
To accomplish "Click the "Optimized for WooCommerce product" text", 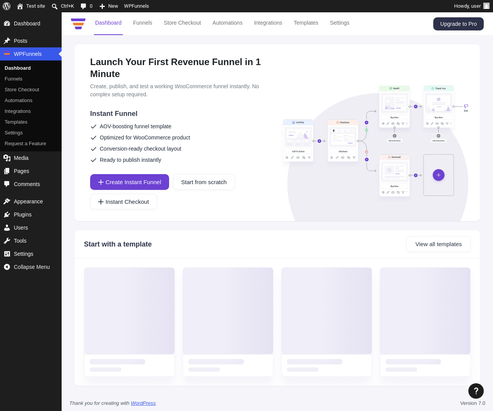I will point(145,138).
